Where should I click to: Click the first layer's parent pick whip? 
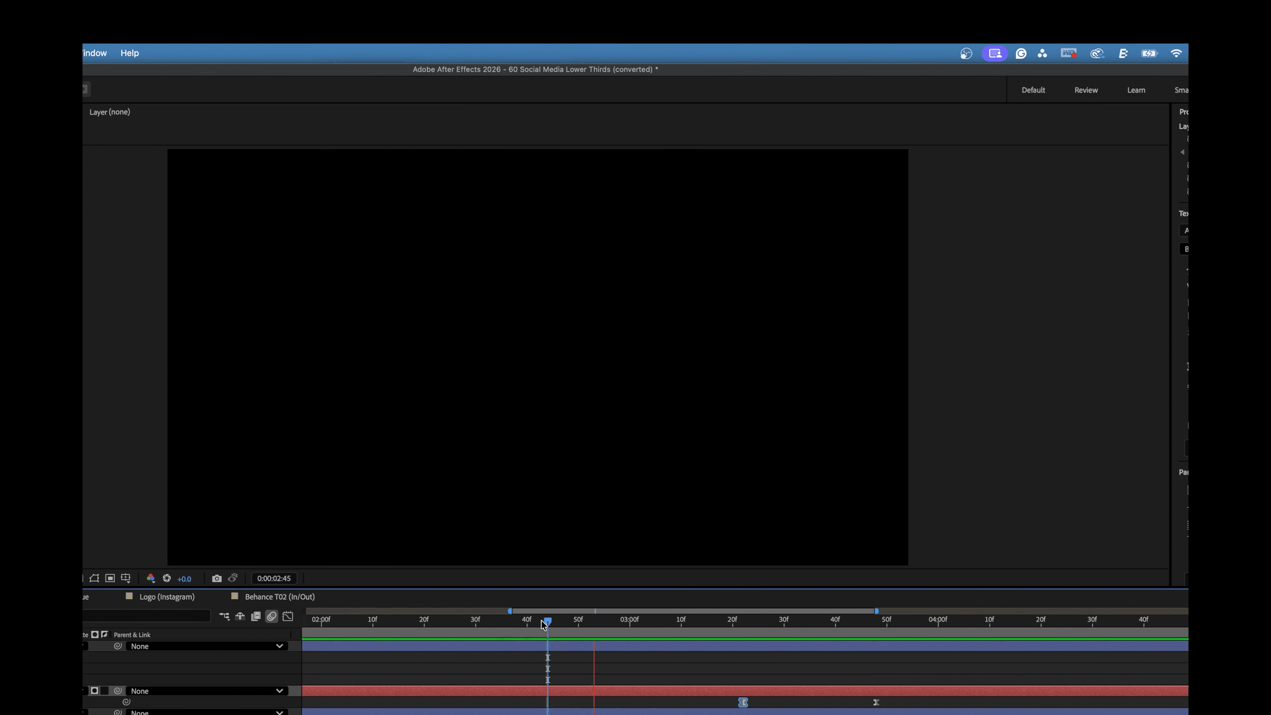(118, 646)
